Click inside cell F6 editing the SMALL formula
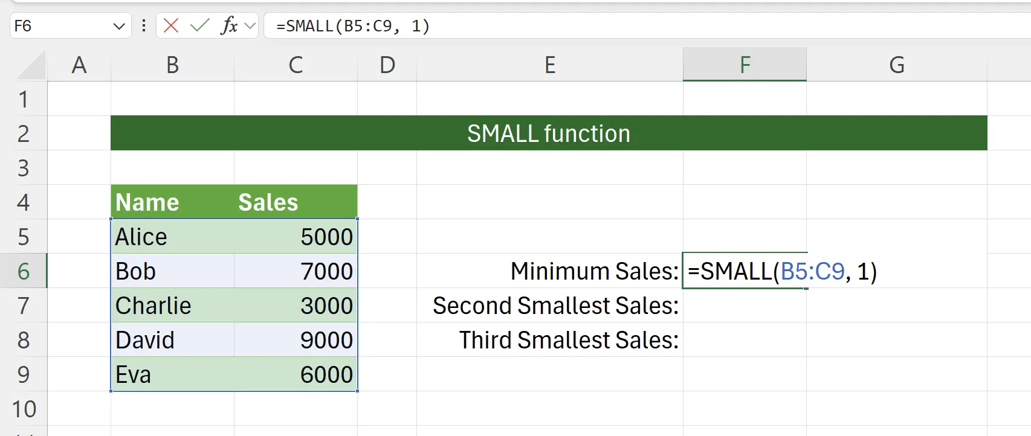Viewport: 1031px width, 436px height. pos(745,271)
